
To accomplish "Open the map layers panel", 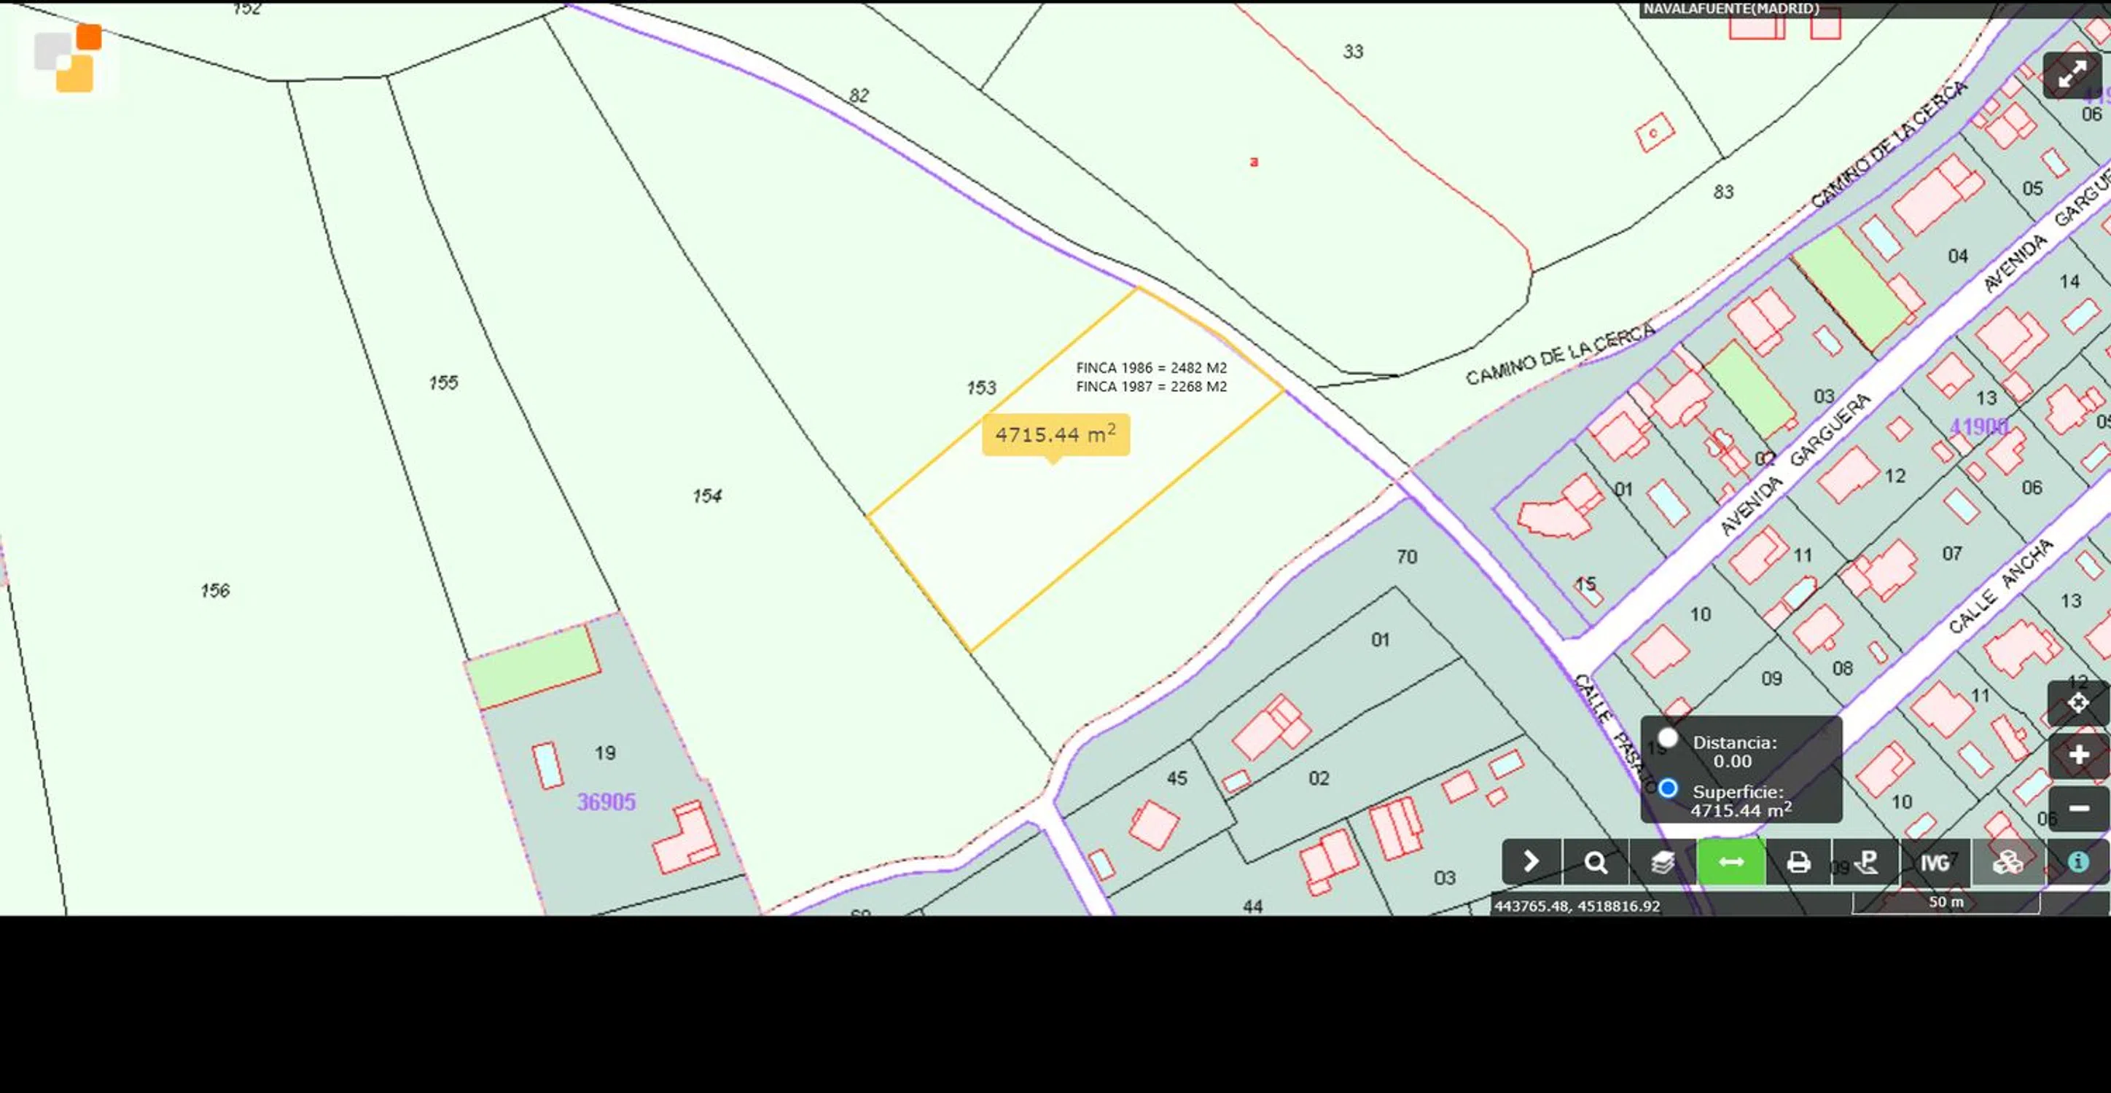I will coord(1662,862).
